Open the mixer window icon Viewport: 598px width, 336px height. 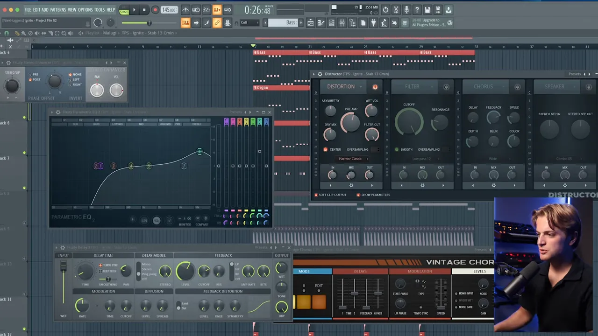(x=342, y=23)
